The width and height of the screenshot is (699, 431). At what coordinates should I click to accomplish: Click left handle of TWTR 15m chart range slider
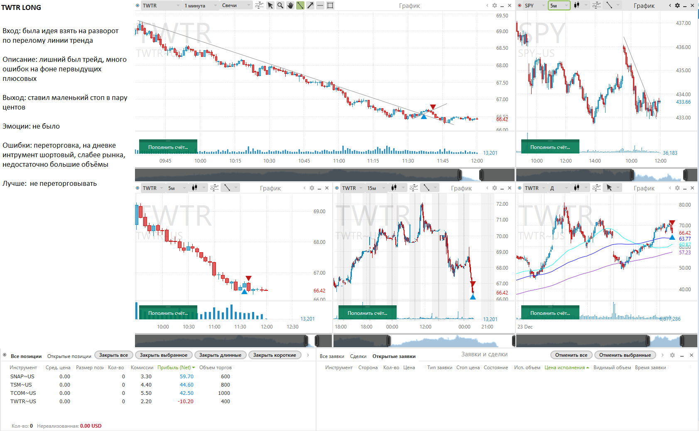389,341
